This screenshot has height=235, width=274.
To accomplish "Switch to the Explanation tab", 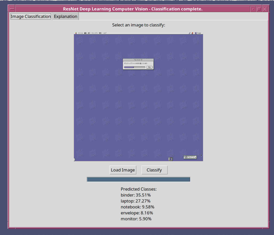I will (66, 16).
